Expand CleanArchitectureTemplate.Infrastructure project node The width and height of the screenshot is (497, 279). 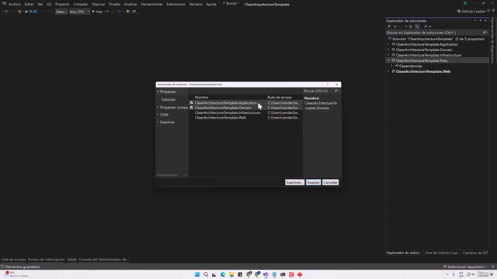(x=388, y=55)
